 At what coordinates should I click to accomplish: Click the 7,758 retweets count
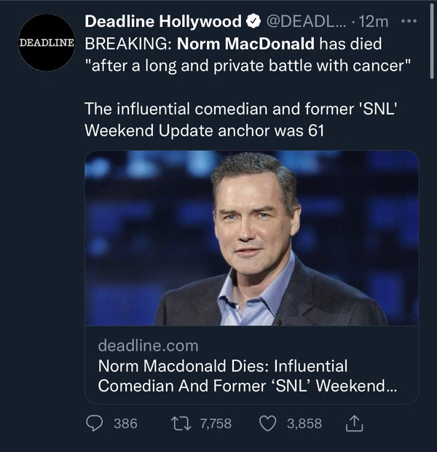(213, 424)
